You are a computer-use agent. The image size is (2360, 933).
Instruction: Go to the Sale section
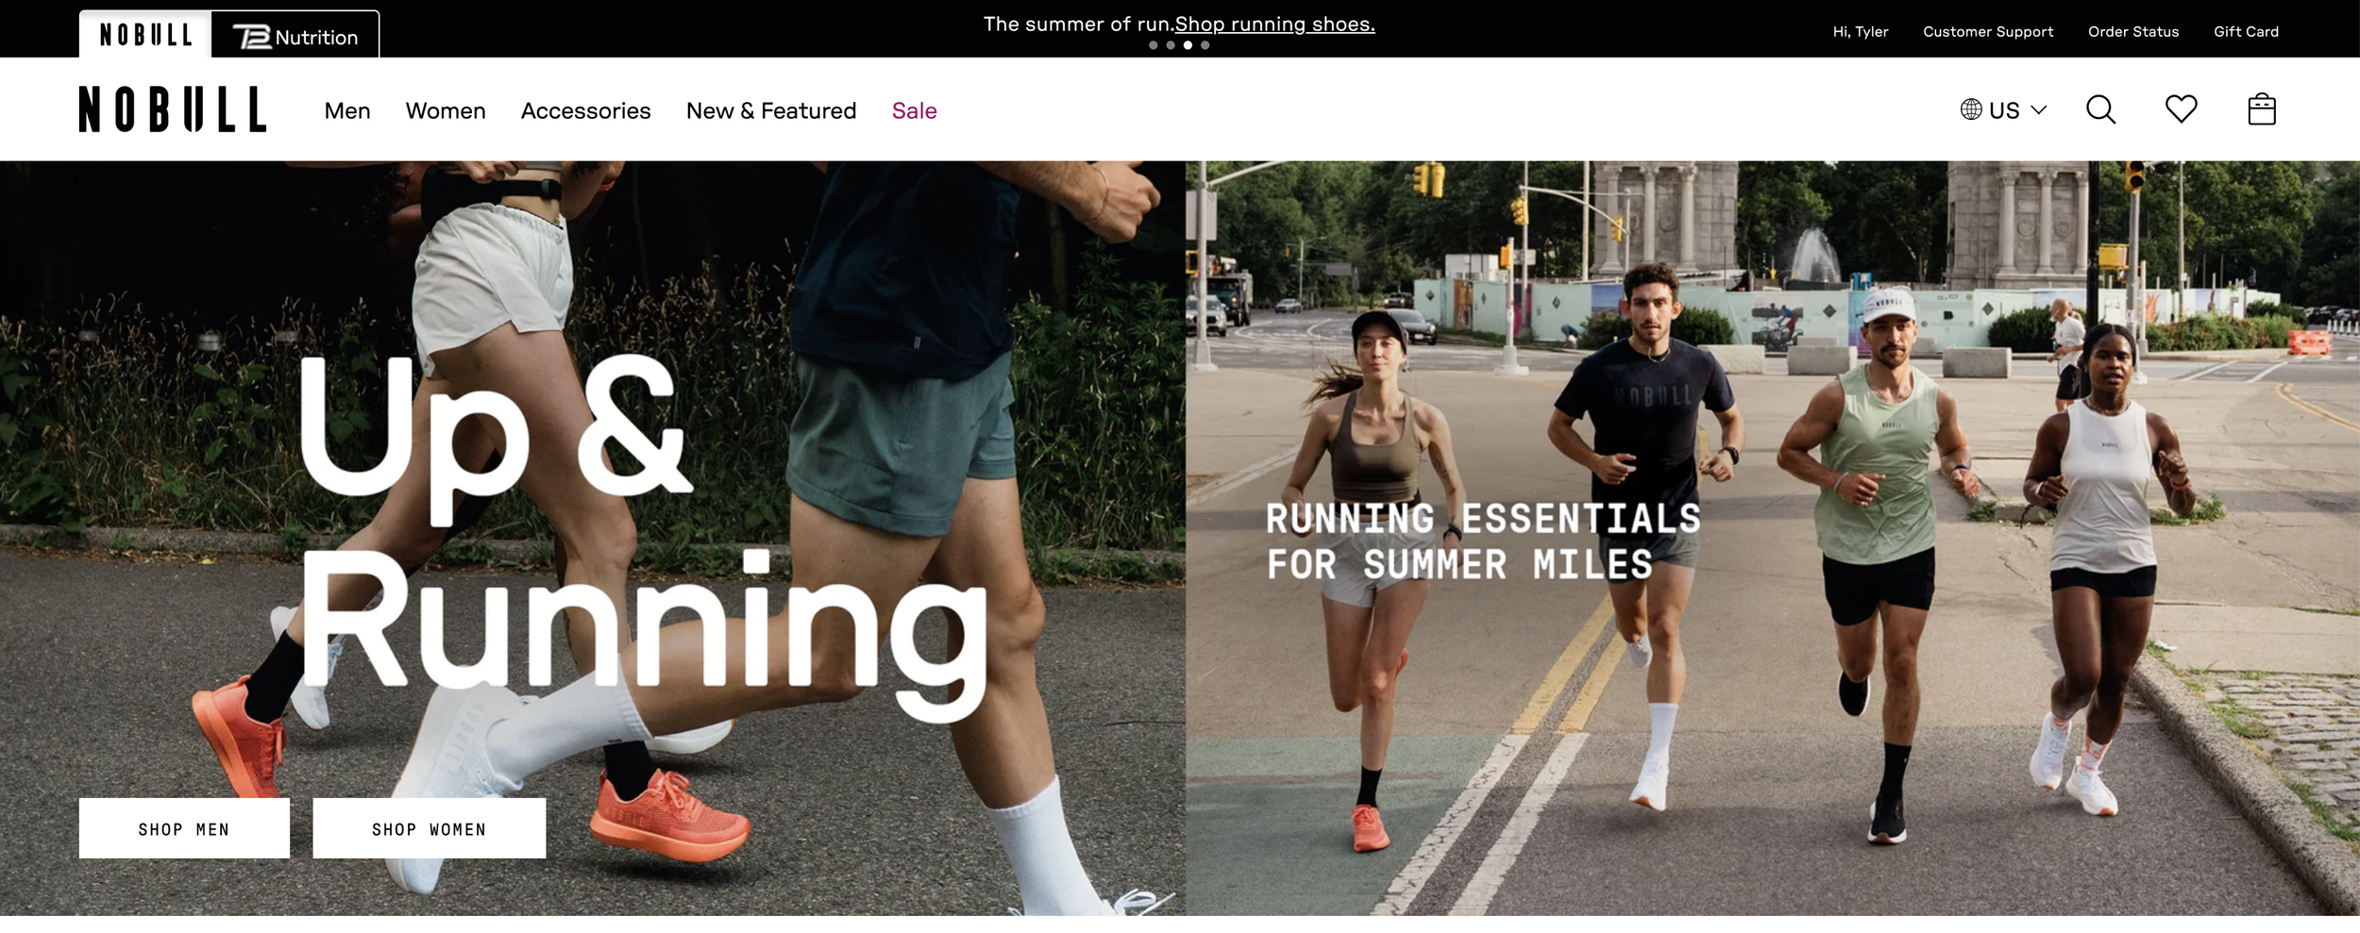point(915,110)
